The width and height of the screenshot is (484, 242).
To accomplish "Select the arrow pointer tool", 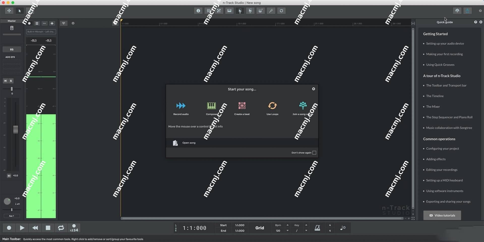I will pyautogui.click(x=20, y=11).
